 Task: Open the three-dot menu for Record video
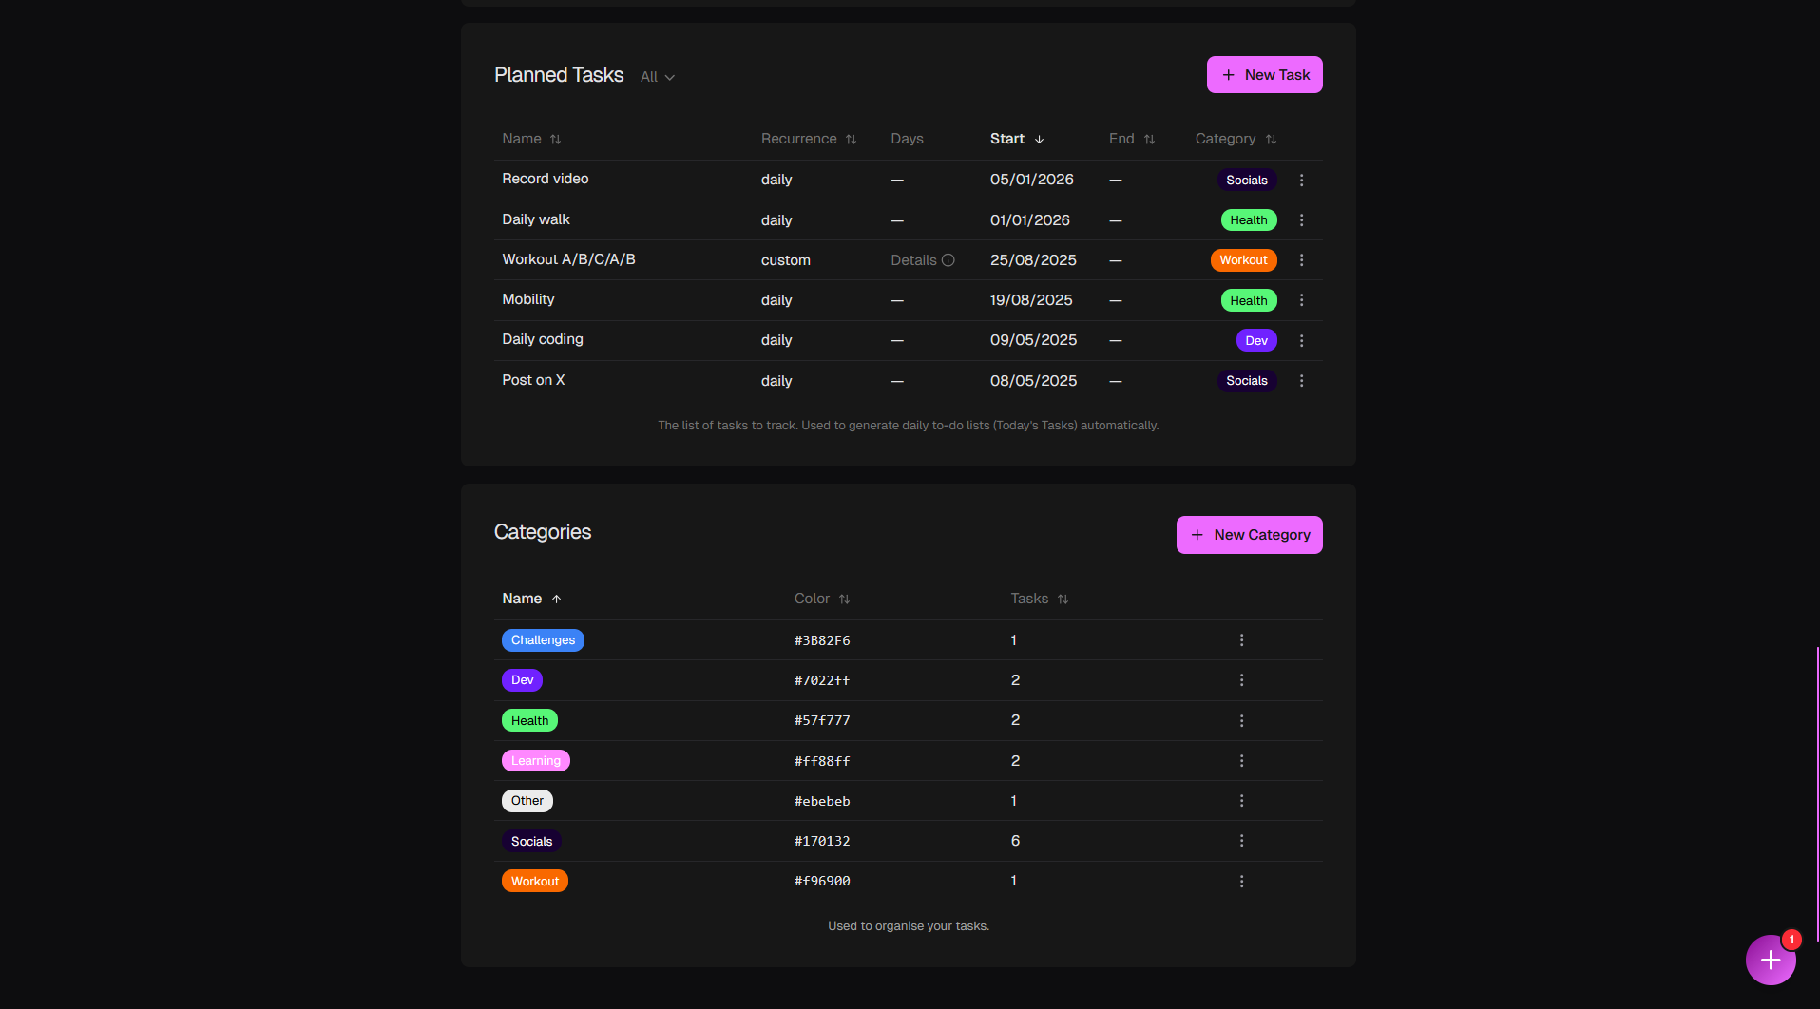click(x=1301, y=180)
